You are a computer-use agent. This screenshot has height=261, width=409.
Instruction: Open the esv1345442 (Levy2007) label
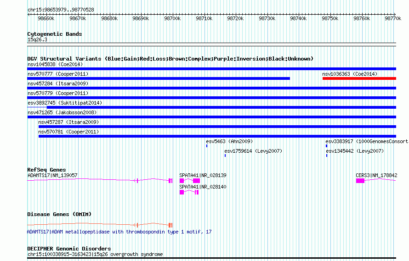355,151
